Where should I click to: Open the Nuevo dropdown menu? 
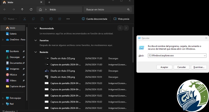pos(10,19)
